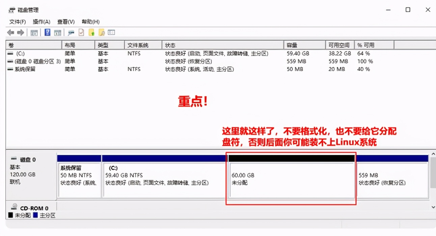436x236 pixels.
Task: Toggle the show/hide action pane toolbar icon
Action: (x=57, y=32)
